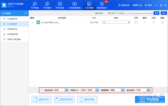
Task: Open the 页面大小 dropdown
Action: [x=90, y=90]
